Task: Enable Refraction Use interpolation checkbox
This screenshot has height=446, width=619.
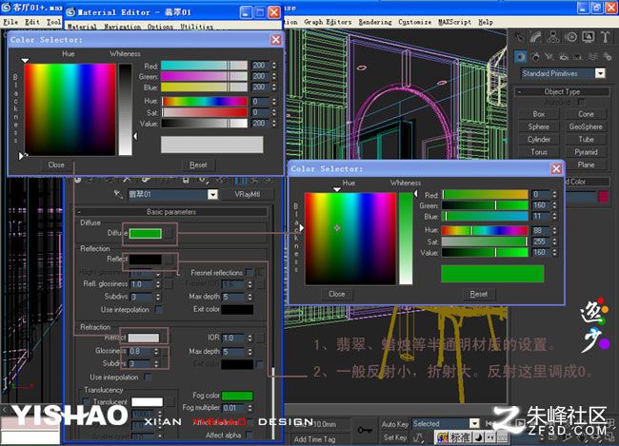Action: [x=148, y=377]
